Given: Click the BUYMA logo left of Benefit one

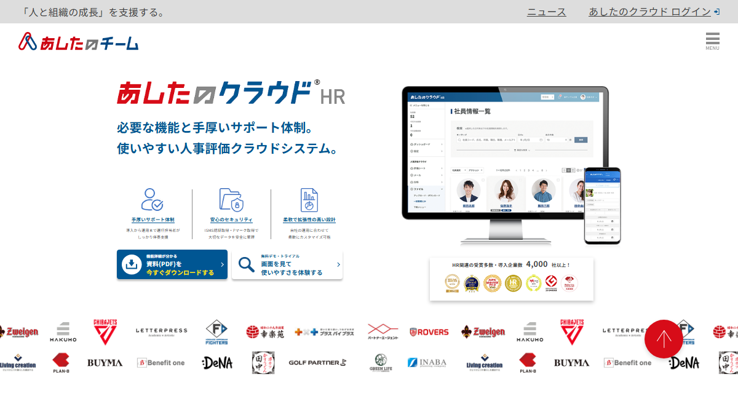Looking at the screenshot, I should [x=105, y=363].
